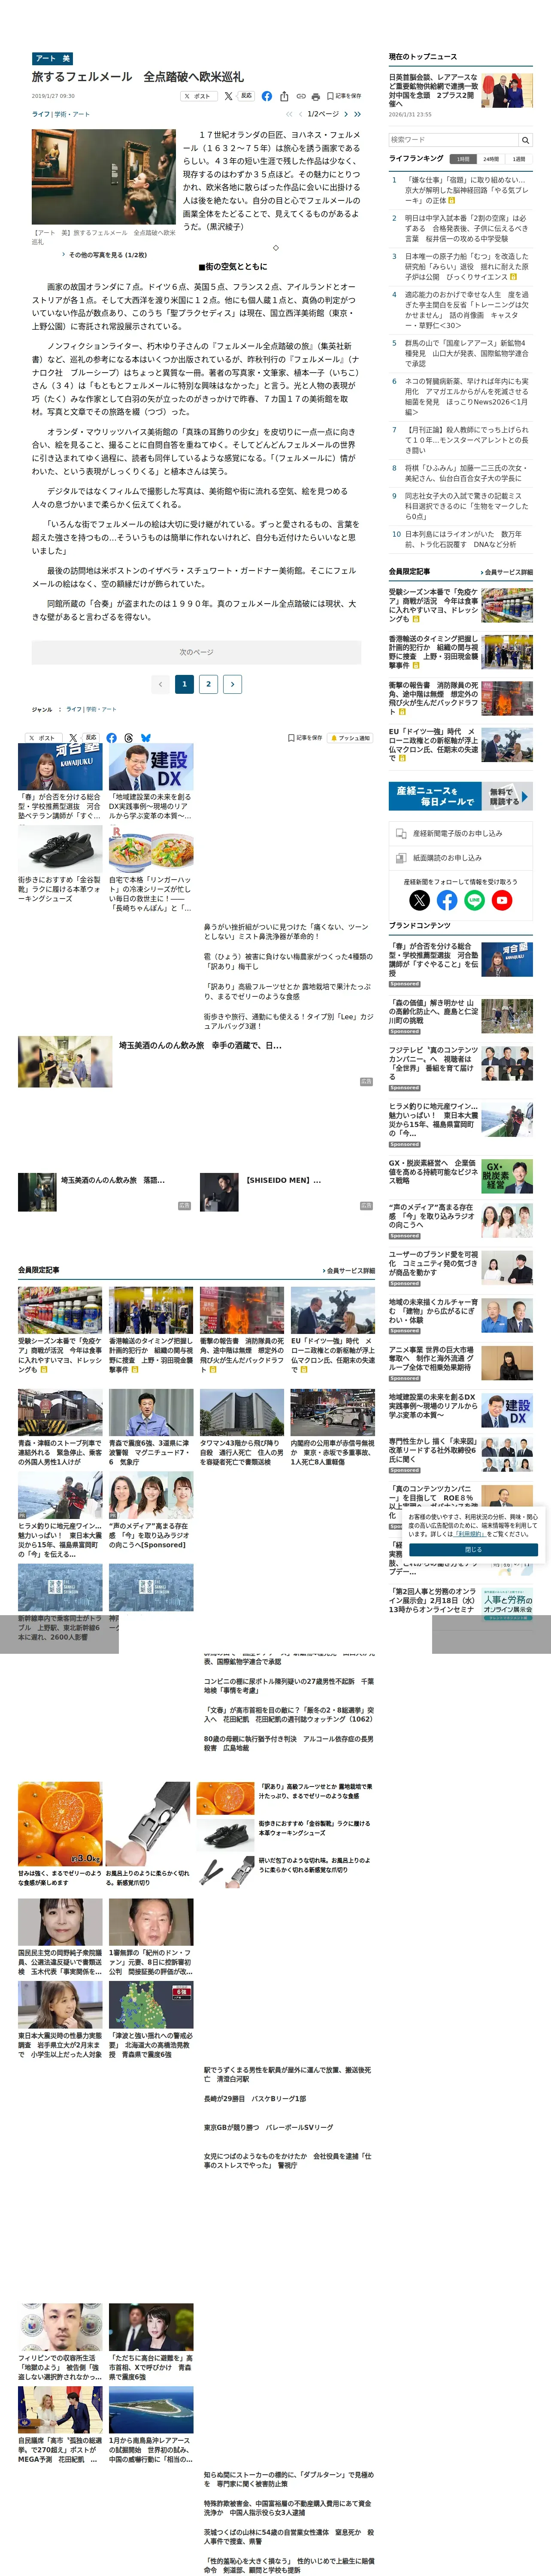Follow Sankei on X via the round icon
The width and height of the screenshot is (551, 2576).
click(x=420, y=900)
